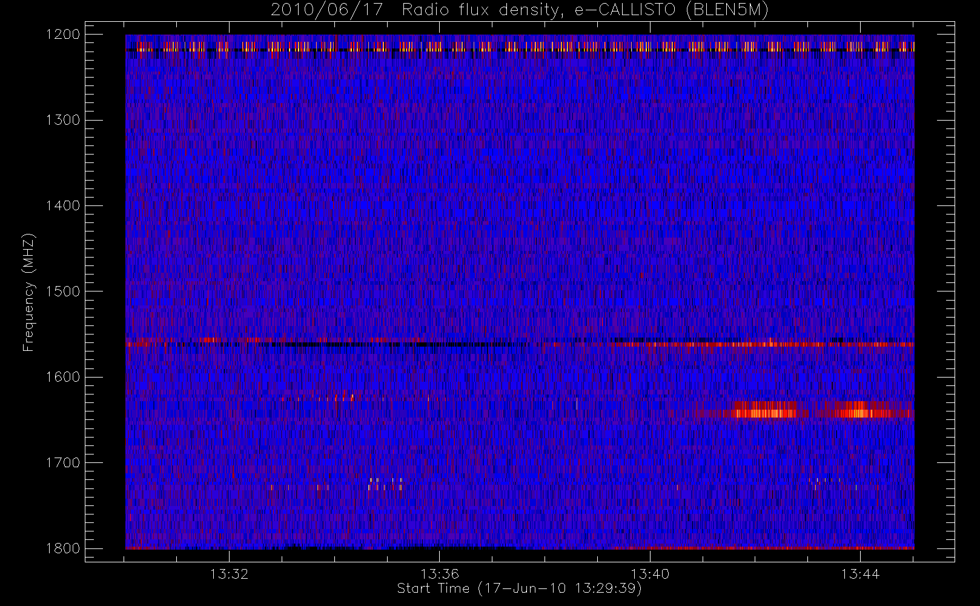
Task: Click the 1500 frequency tick label
Action: 63,291
